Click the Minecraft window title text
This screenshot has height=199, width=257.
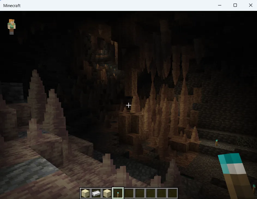pyautogui.click(x=12, y=5)
